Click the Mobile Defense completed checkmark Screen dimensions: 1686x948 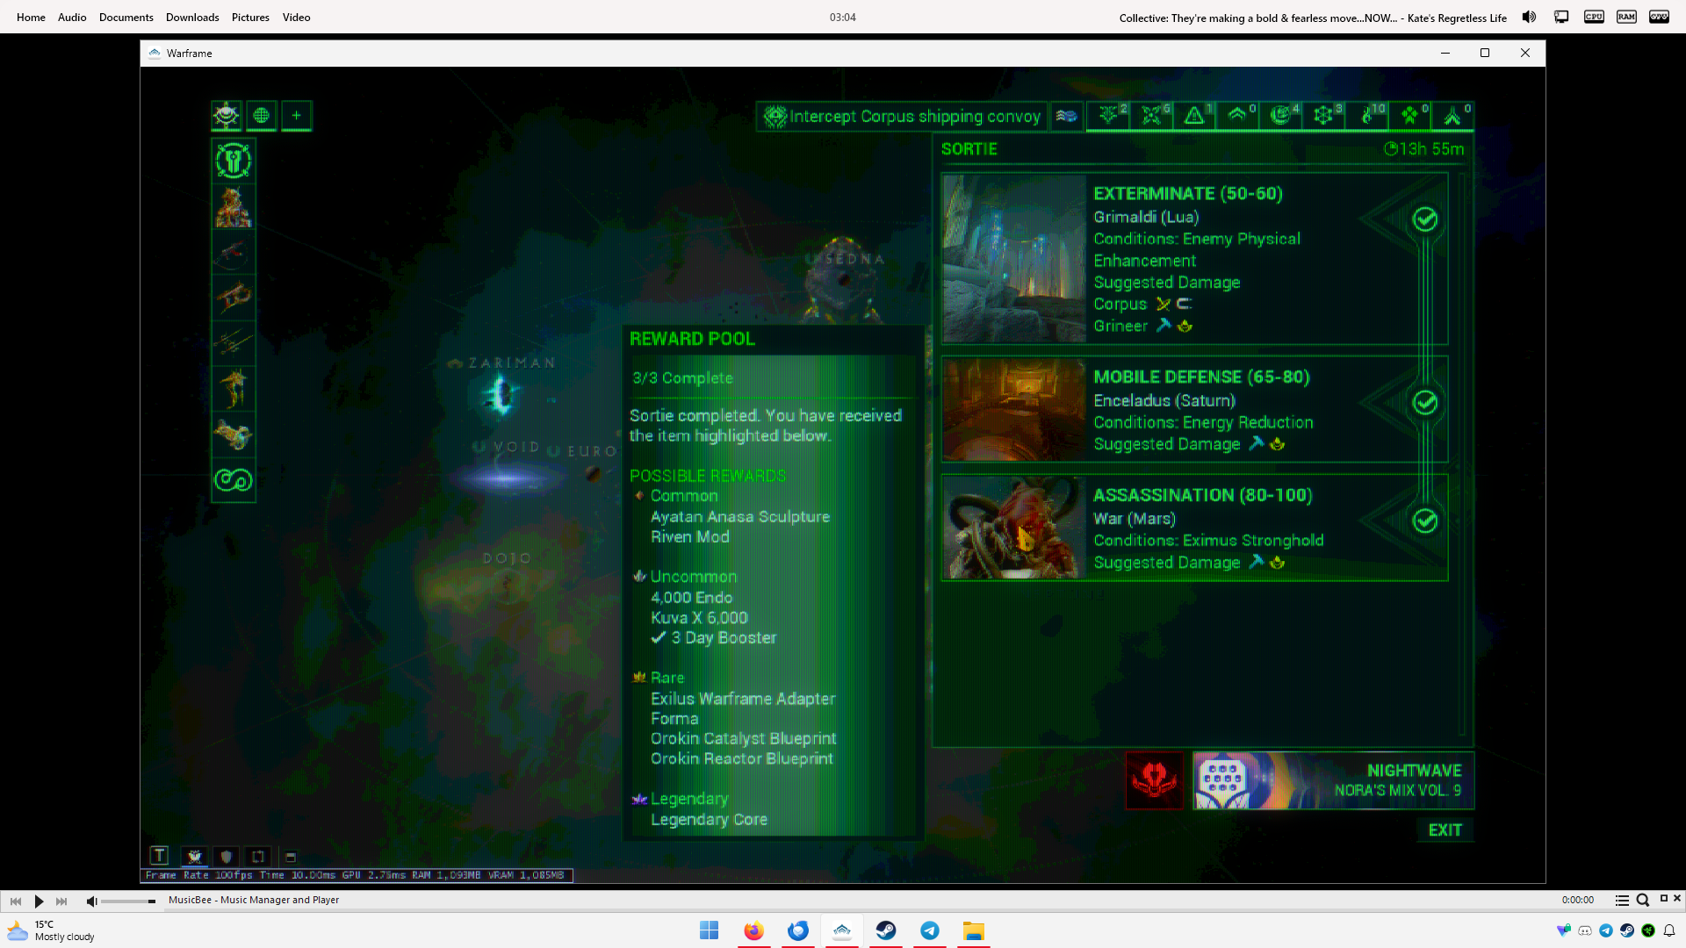tap(1424, 402)
